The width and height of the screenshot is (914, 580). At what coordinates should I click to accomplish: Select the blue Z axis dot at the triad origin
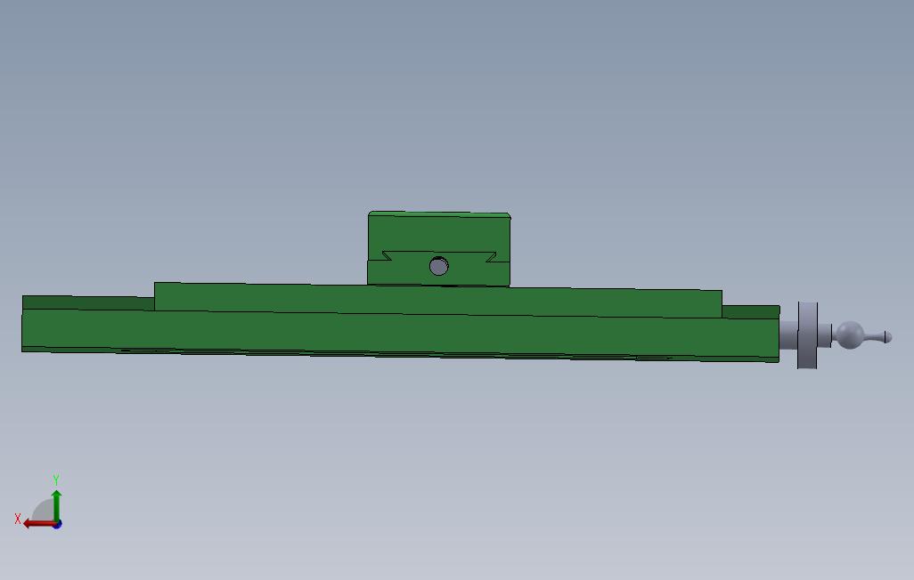[58, 525]
